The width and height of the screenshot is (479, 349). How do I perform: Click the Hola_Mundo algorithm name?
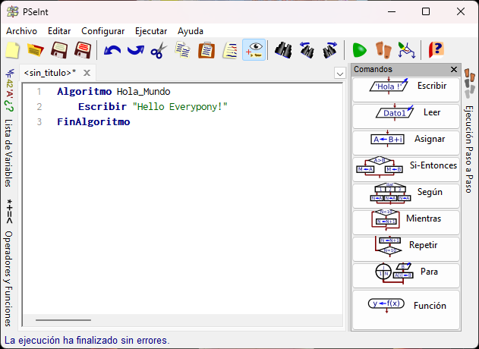pyautogui.click(x=143, y=92)
